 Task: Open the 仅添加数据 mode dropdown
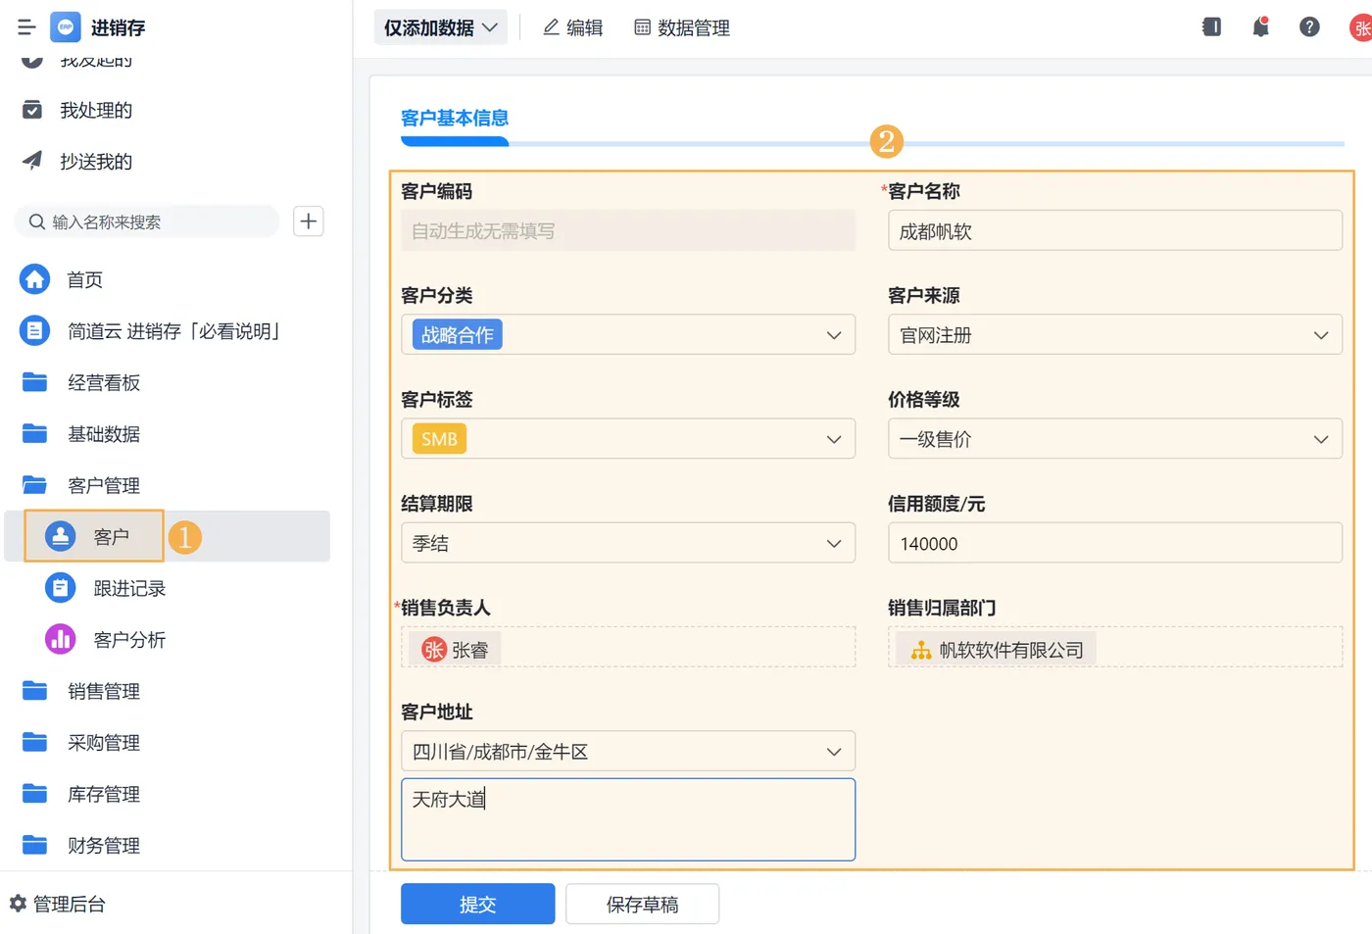(x=441, y=27)
